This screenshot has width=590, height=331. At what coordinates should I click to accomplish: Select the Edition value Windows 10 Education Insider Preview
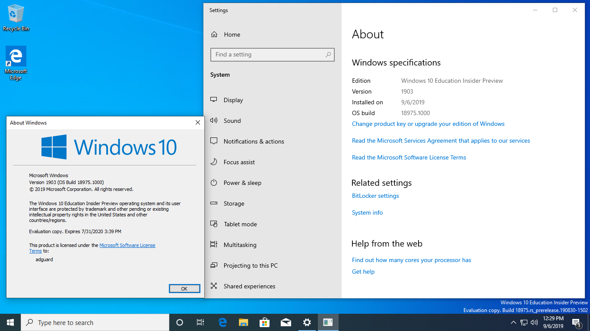coord(452,81)
